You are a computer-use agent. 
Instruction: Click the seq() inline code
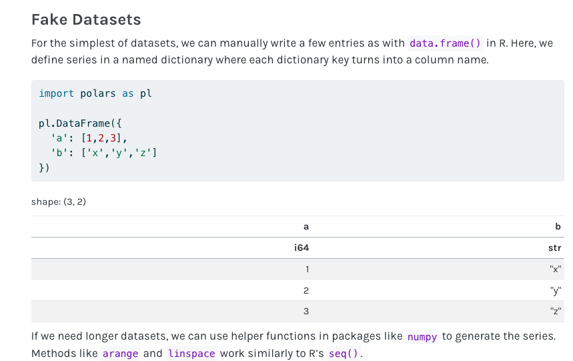[x=344, y=354]
